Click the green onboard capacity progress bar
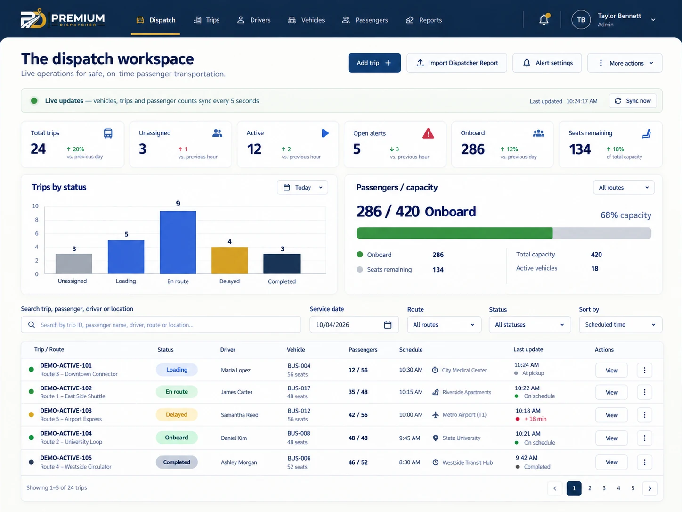The height and width of the screenshot is (512, 682). point(455,233)
